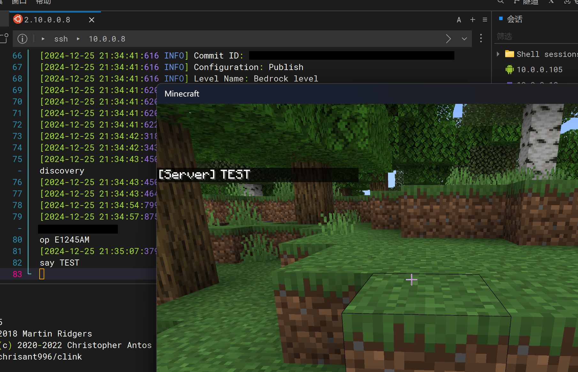Viewport: 578px width, 372px height.
Task: Switch to the 会话 sessions pane tab
Action: pos(514,19)
